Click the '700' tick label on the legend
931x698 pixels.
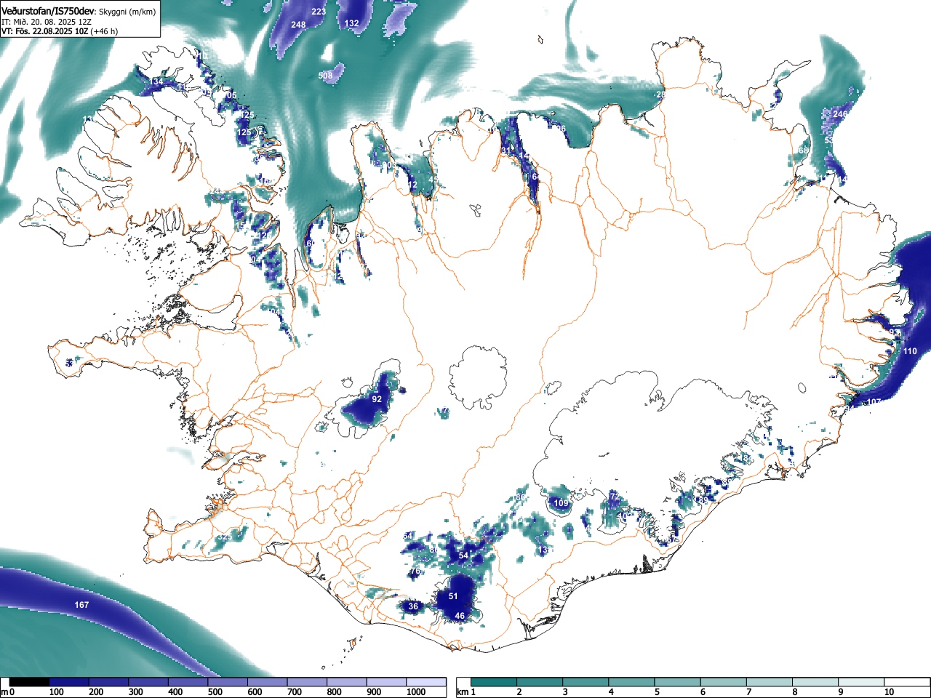tap(294, 692)
